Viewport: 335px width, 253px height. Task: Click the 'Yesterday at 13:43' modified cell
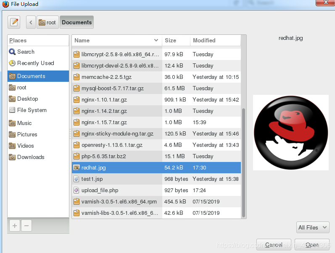pos(216,145)
